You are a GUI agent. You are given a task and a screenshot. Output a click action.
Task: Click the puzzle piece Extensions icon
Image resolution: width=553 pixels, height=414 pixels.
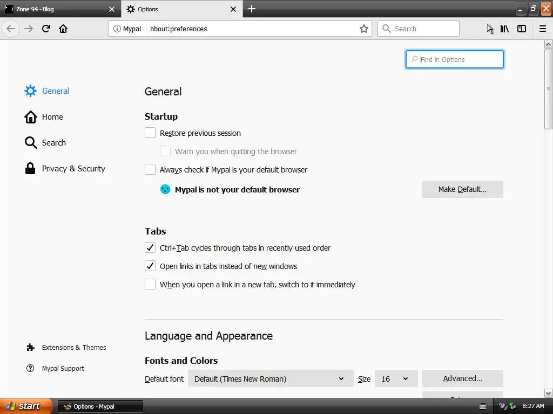30,348
